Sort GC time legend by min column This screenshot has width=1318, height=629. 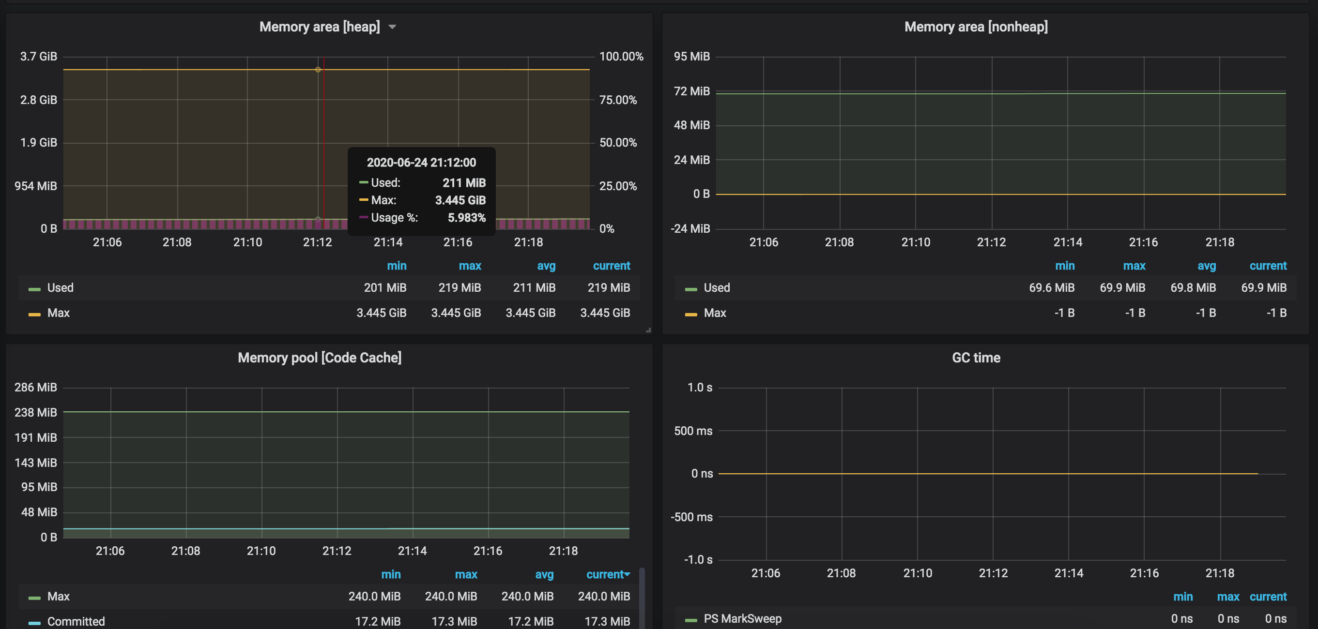(1183, 597)
